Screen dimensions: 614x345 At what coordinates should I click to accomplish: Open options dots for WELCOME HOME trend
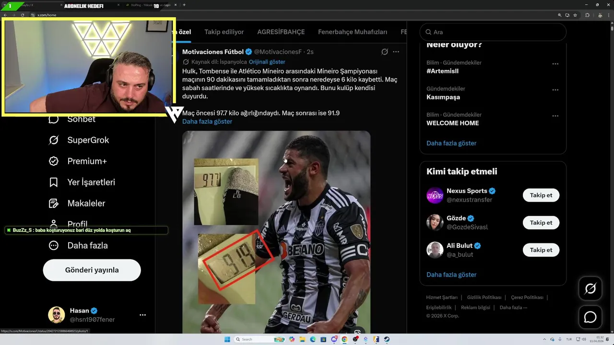[x=555, y=115]
